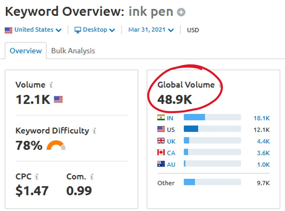Click the orange keyword difficulty gauge

(x=56, y=145)
